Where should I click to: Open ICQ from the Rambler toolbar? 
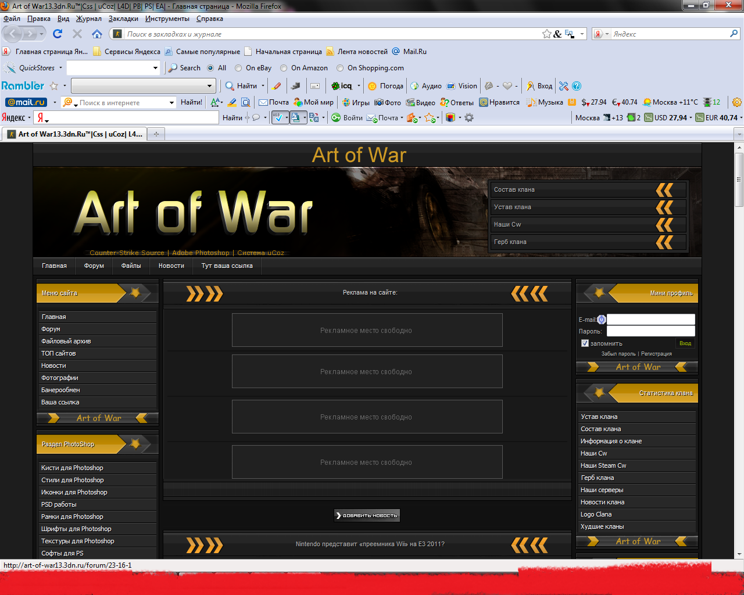(x=342, y=86)
